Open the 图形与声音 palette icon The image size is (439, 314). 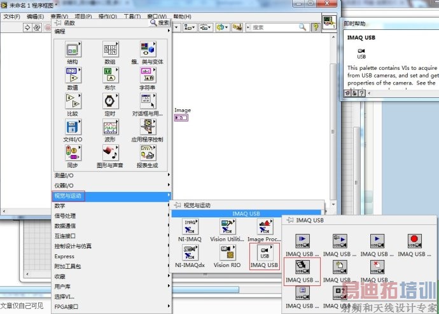click(x=110, y=153)
